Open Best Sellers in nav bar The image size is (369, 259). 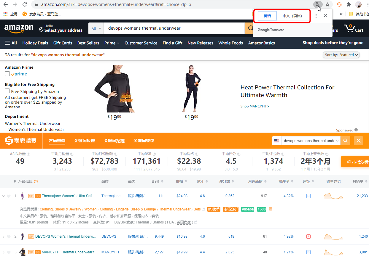pos(88,43)
